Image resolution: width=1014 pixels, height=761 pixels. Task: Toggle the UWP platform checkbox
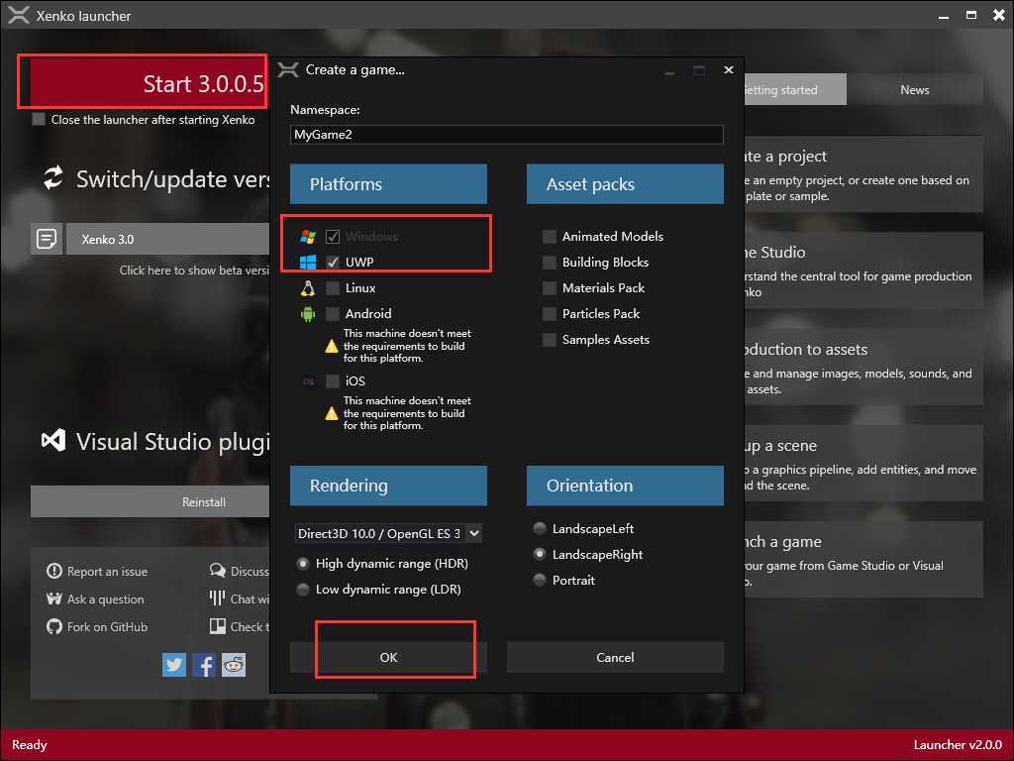(333, 262)
